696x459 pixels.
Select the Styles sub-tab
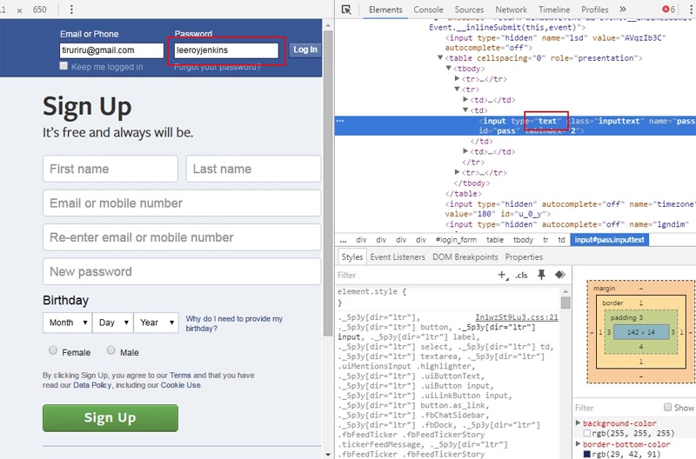pyautogui.click(x=352, y=257)
